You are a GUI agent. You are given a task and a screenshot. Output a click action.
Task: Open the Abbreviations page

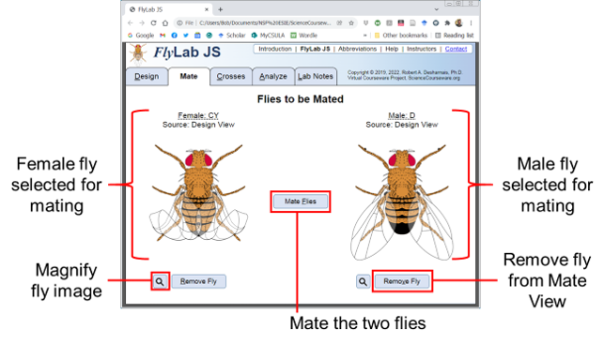point(358,49)
